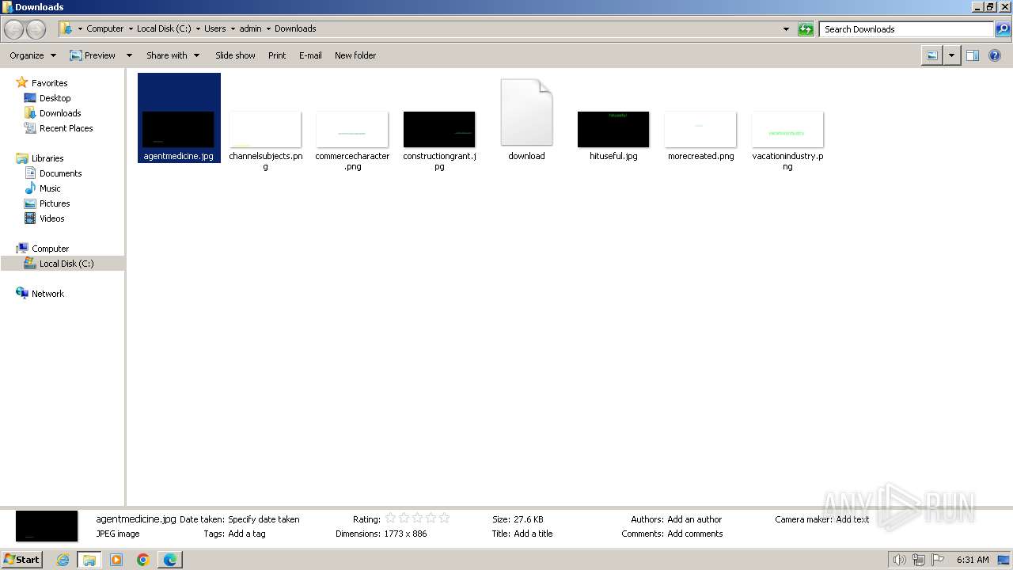Click the search magnifier icon
This screenshot has height=570, width=1013.
pyautogui.click(x=1003, y=29)
